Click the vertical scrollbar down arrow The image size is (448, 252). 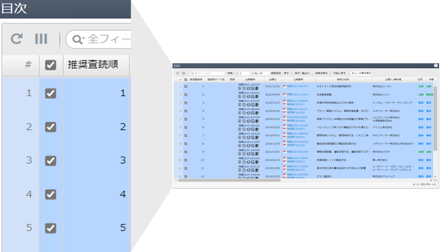435,176
